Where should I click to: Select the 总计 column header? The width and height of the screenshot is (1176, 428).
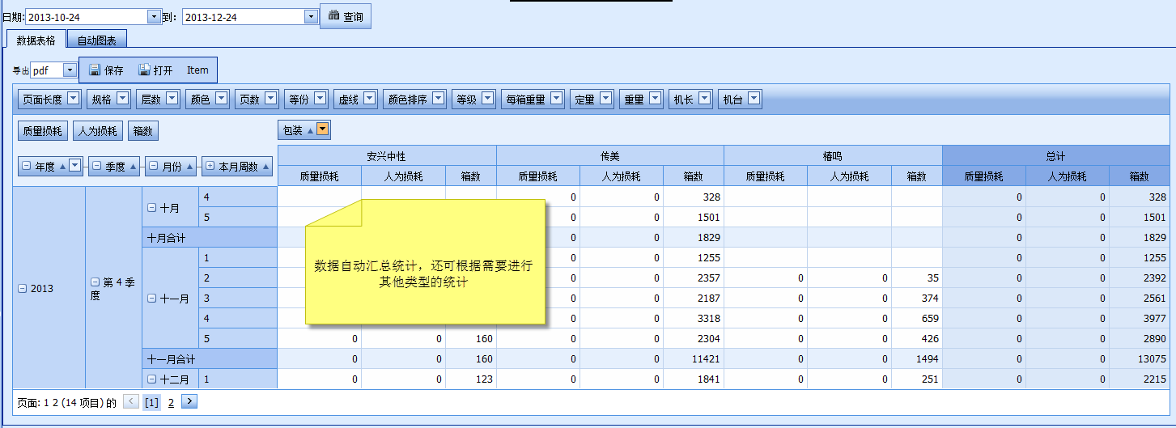tap(1056, 155)
